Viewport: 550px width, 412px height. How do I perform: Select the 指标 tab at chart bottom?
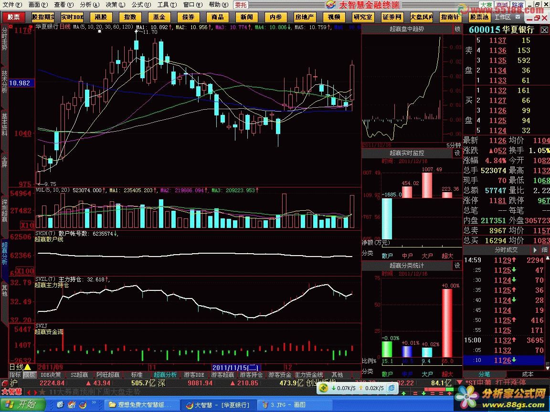[x=15, y=374]
